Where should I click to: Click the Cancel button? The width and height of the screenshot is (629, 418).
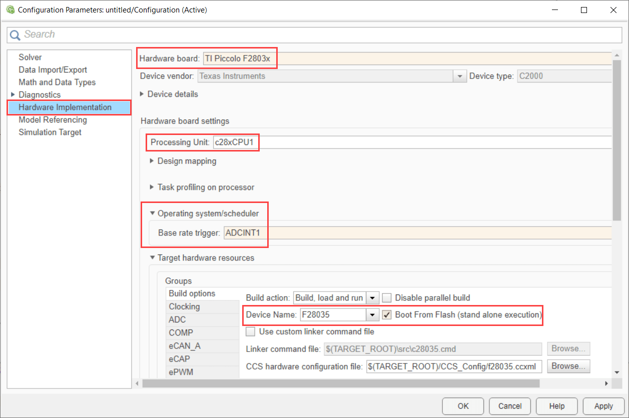(x=510, y=406)
